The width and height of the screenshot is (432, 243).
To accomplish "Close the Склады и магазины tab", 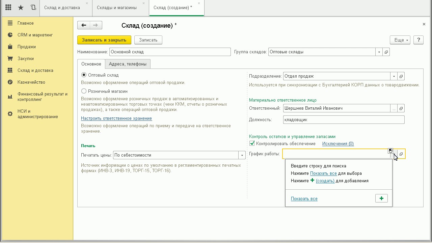I will pyautogui.click(x=143, y=3).
